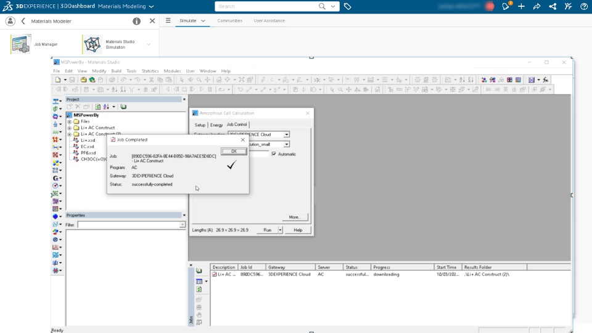Open the Gateway location dropdown
Viewport: 592px width, 333px height.
pos(287,134)
